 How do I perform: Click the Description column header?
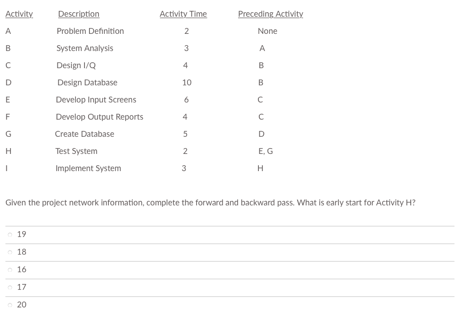78,14
